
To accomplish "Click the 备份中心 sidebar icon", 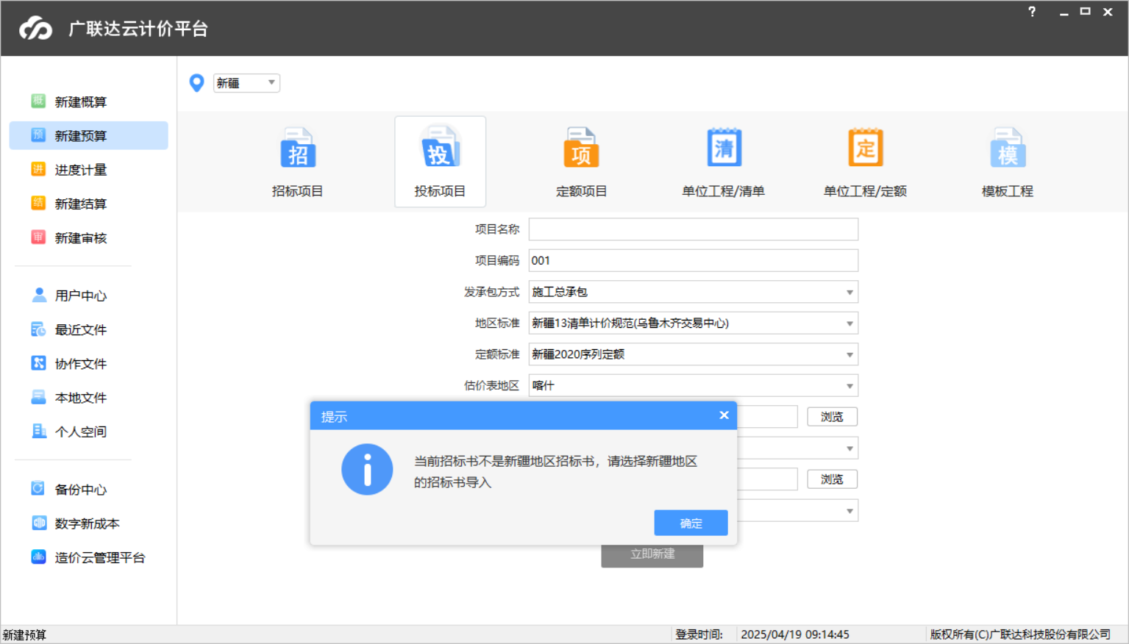I will [x=38, y=489].
